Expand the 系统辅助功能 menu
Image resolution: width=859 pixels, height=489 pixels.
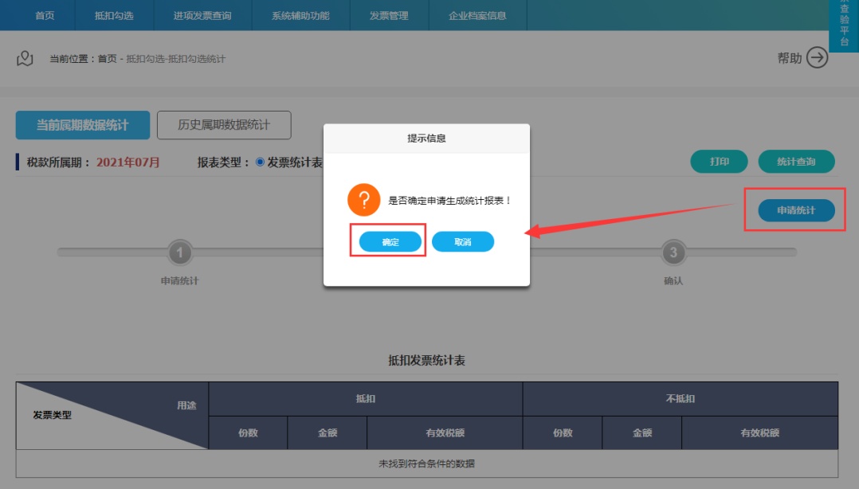click(x=300, y=16)
